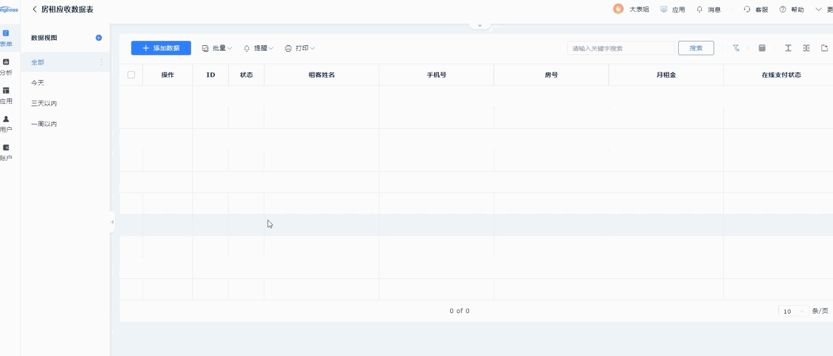Click the table view grid icon
Viewport: 833px width, 356px height.
[x=762, y=48]
